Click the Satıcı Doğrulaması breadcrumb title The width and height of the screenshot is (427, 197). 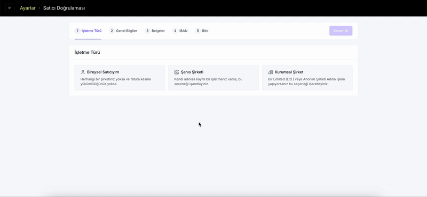(x=64, y=8)
